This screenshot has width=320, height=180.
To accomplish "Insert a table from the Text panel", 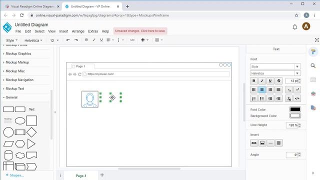I will 278,143.
